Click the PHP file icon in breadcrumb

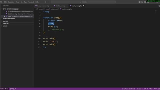(61, 9)
